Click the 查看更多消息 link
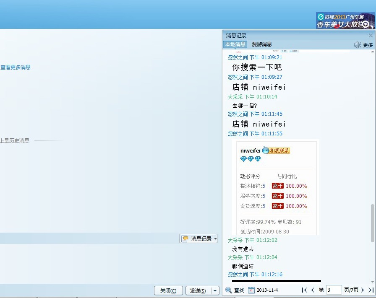The height and width of the screenshot is (298, 376). click(16, 67)
